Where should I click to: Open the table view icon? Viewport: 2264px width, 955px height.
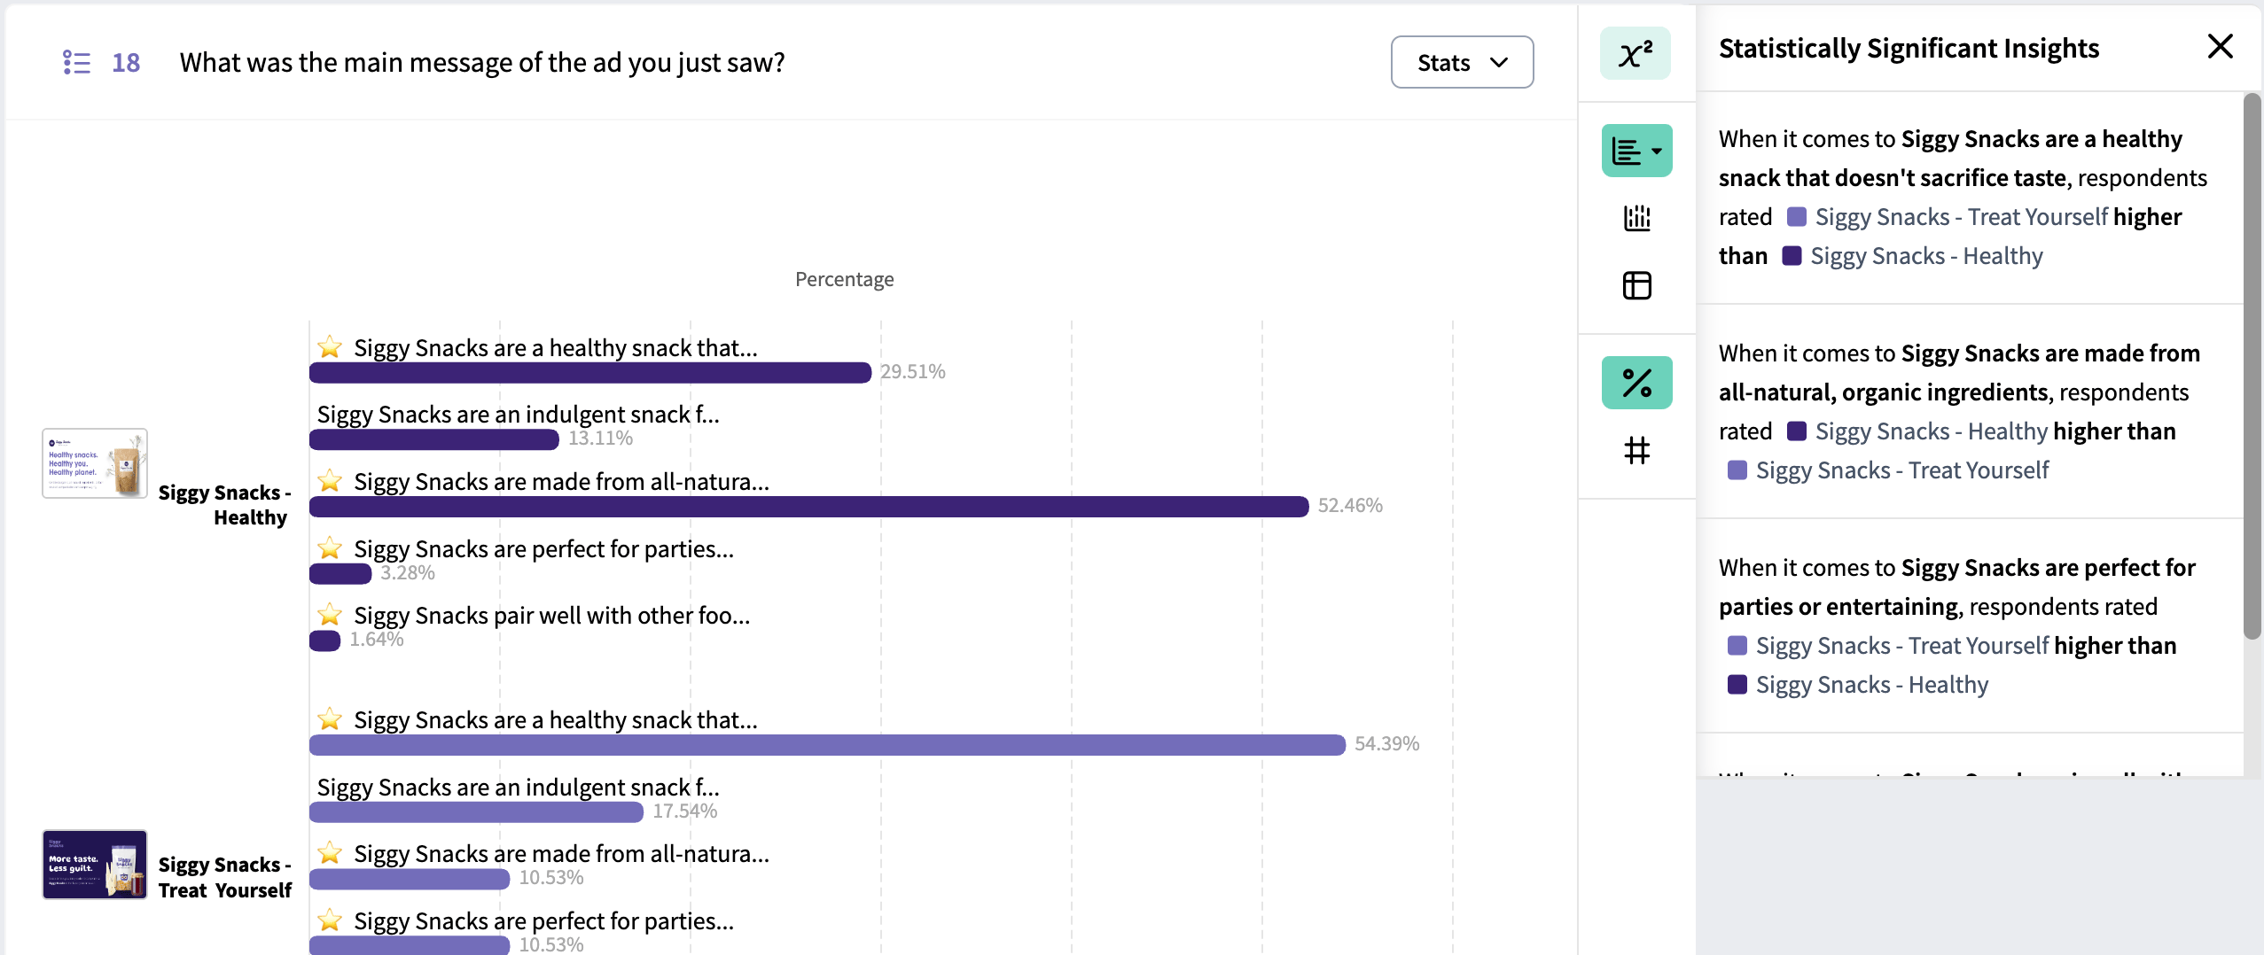pyautogui.click(x=1636, y=285)
